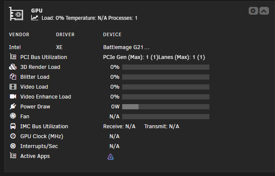The image size is (275, 176).
Task: Click the Interrupts/Sec pause-circle icon
Action: point(13,146)
